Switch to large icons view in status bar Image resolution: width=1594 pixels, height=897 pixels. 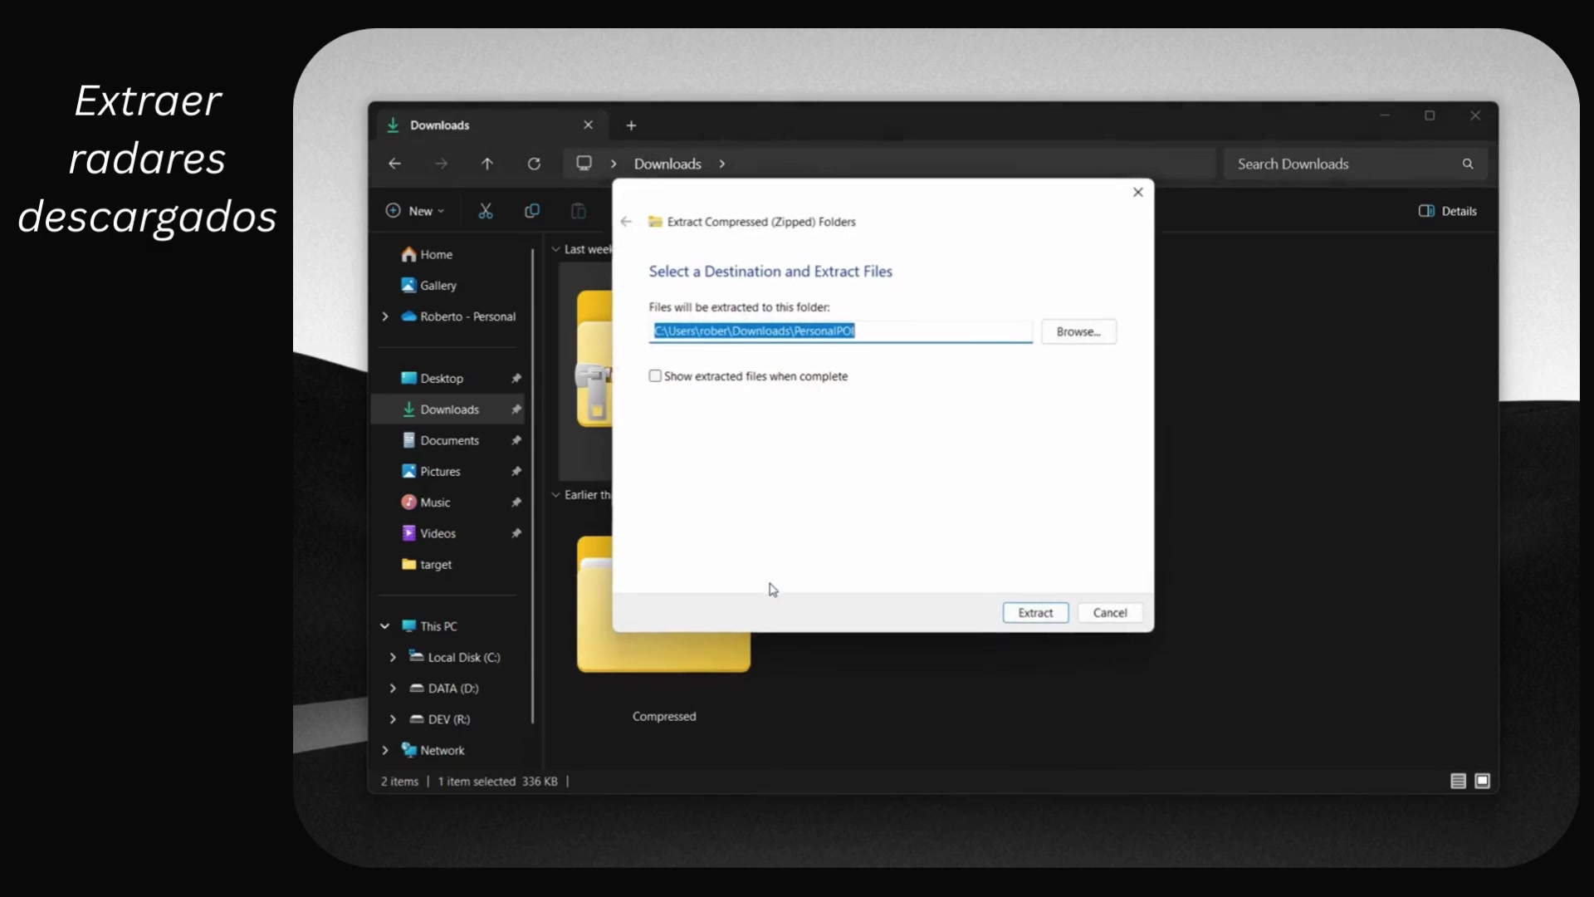(1483, 781)
